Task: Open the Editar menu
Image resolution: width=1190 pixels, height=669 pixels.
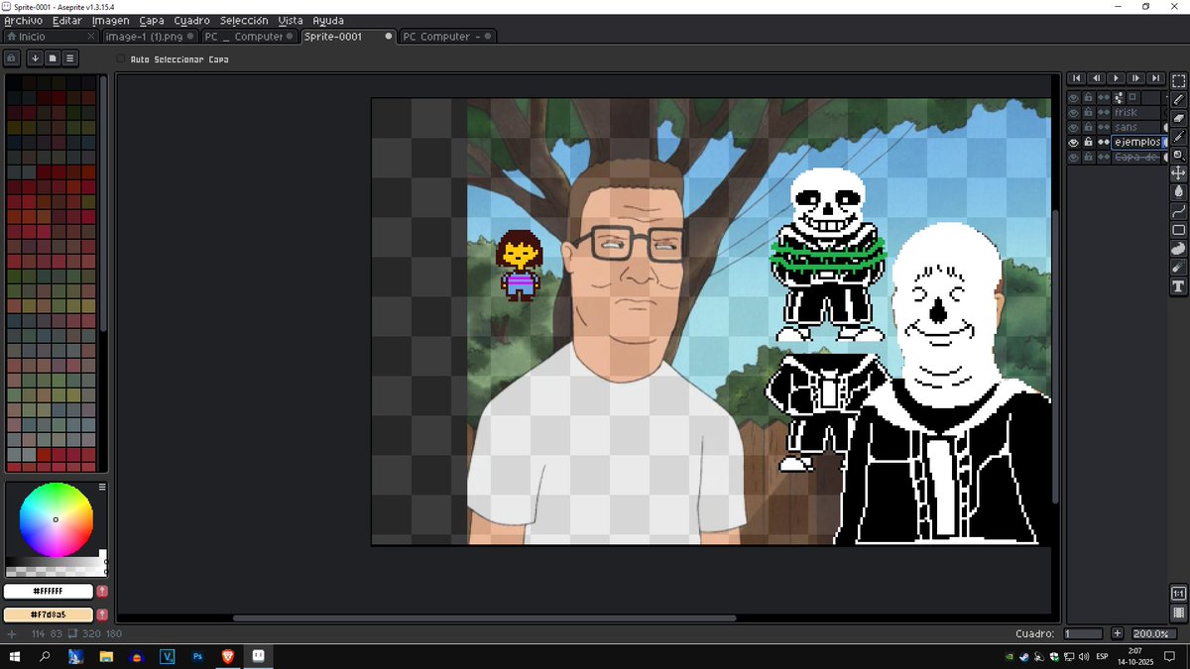Action: [x=67, y=21]
